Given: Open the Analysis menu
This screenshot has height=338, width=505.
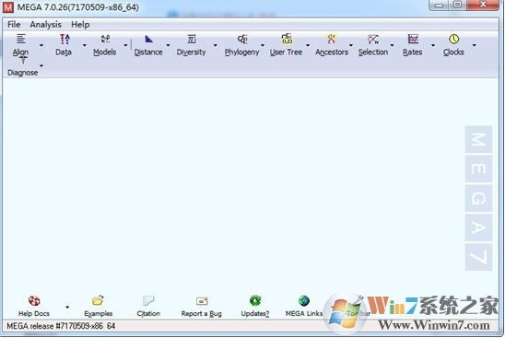Looking at the screenshot, I should [x=46, y=25].
